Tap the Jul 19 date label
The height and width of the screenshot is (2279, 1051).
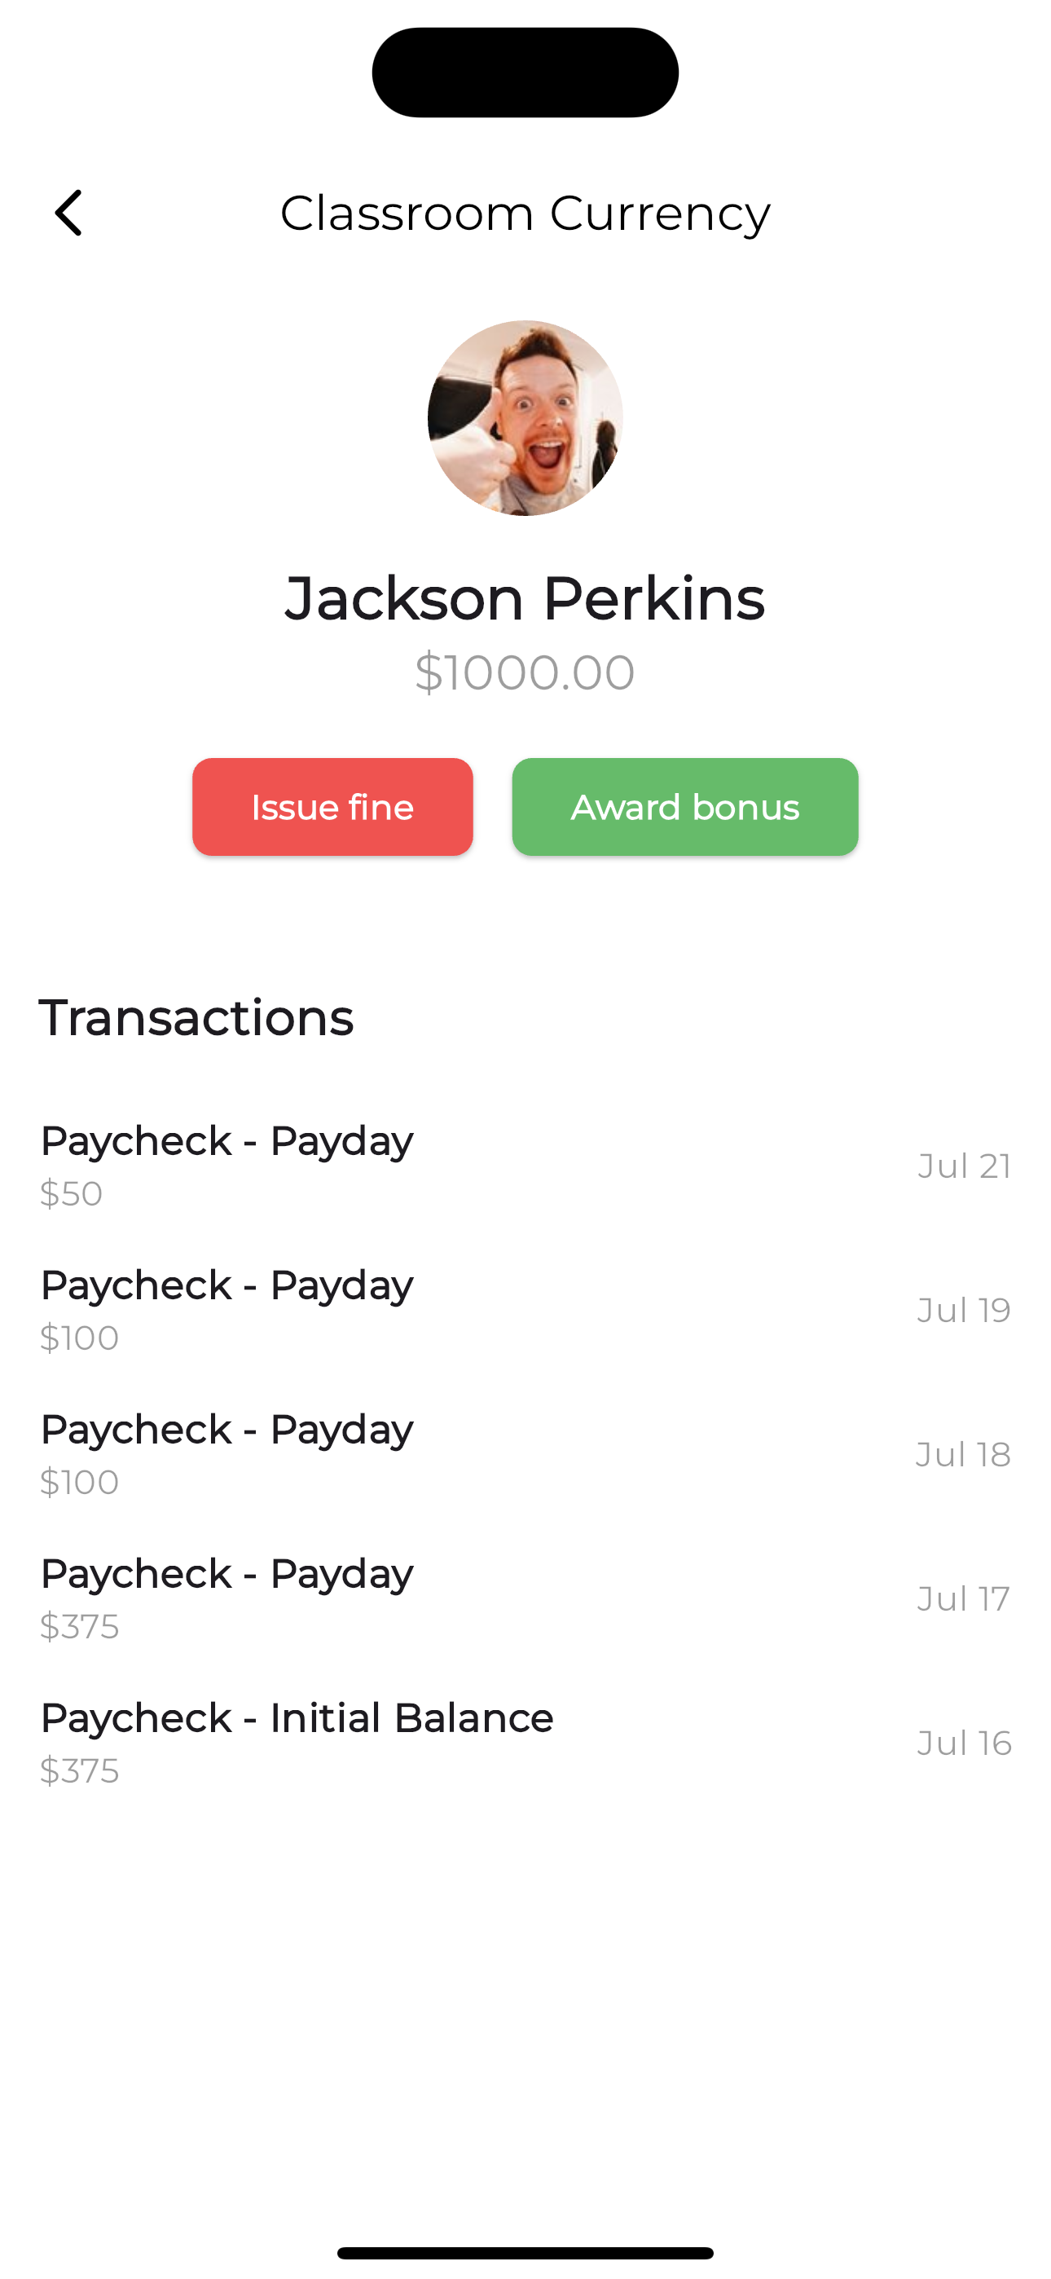(x=965, y=1310)
